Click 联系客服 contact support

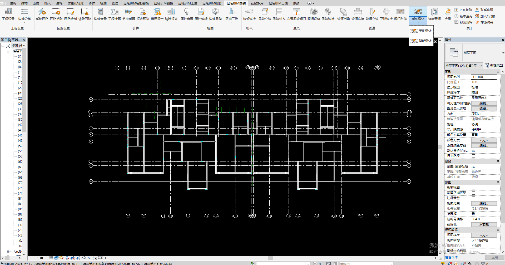(484, 10)
